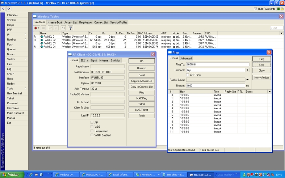Select the PAINEL 04 interface icon
This screenshot has width=285, height=178.
[42, 47]
